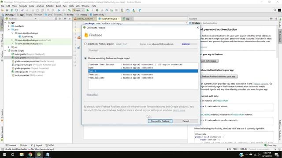Open the Gradle side tool tab

click(x=280, y=23)
